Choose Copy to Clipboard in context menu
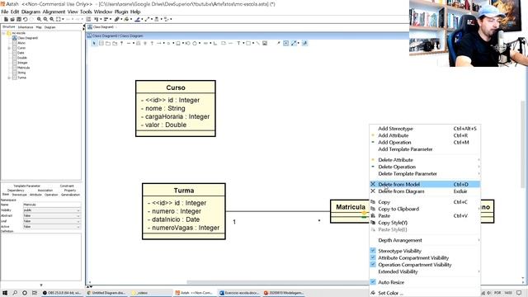528x297 pixels. tap(425, 209)
